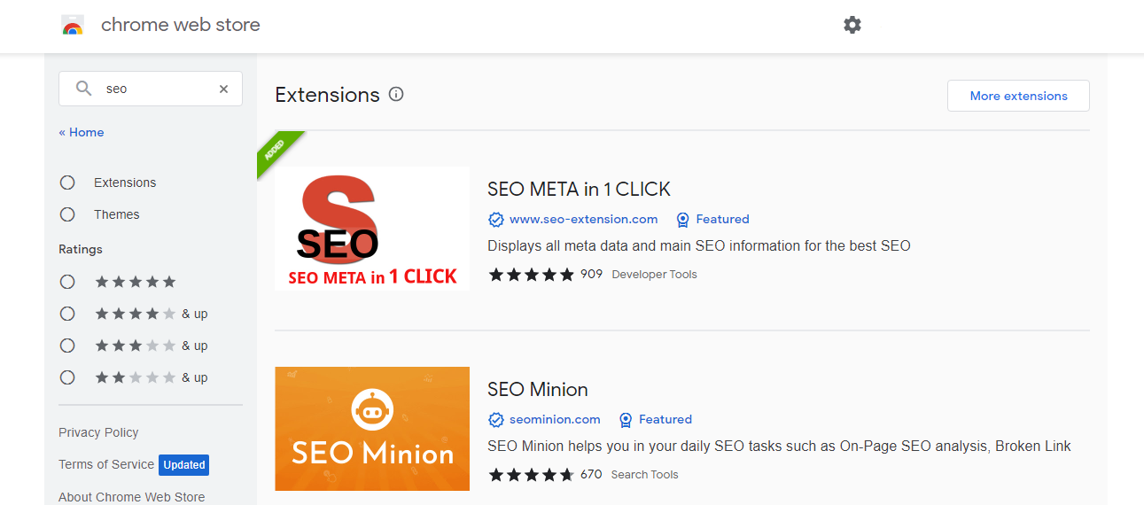Filter by two stars and up
The height and width of the screenshot is (505, 1144).
pos(67,377)
